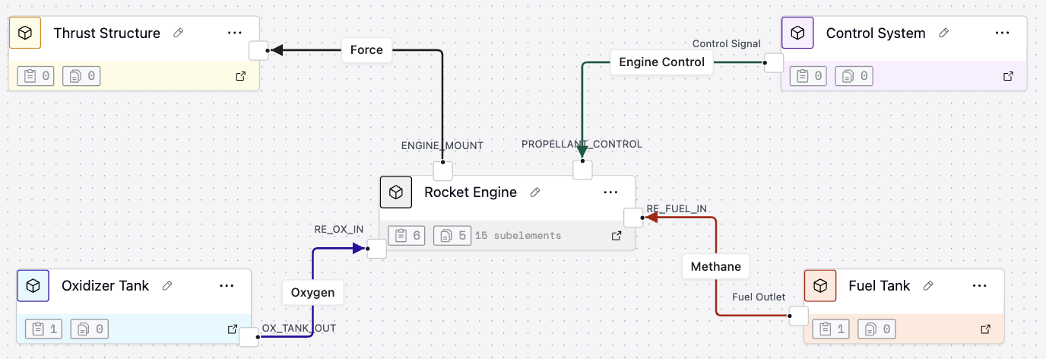1046x359 pixels.
Task: Open Rocket Engine external link icon
Action: [617, 236]
